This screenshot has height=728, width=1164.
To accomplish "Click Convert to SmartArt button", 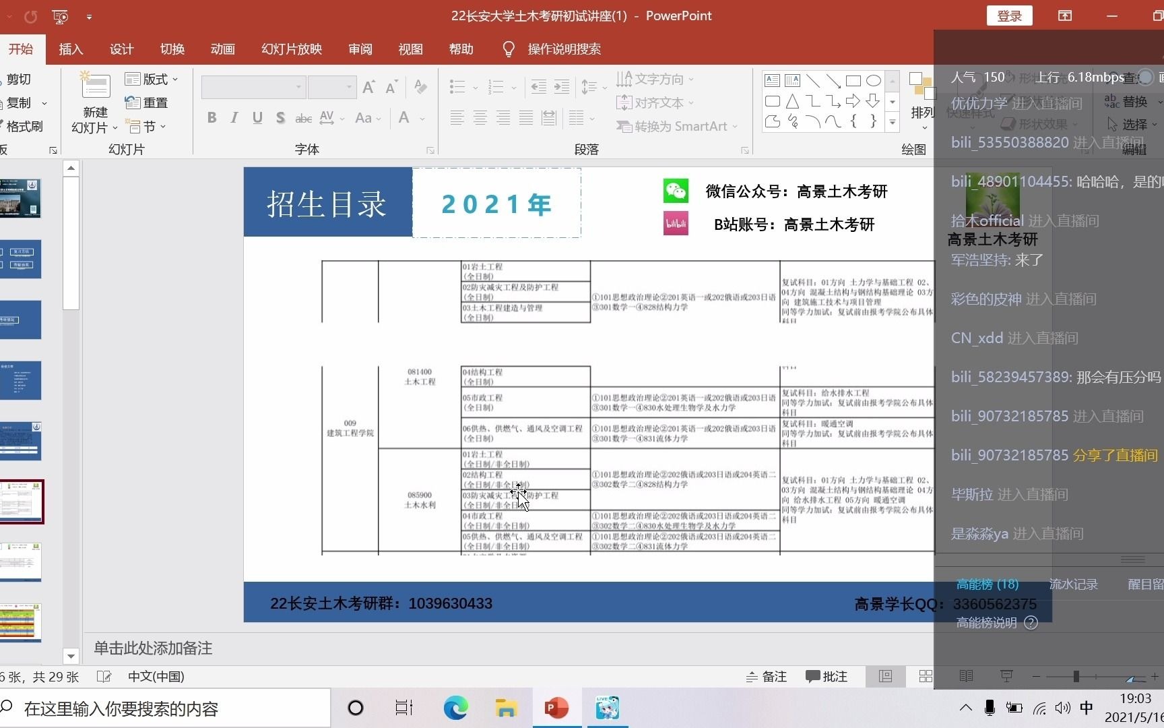I will coord(677,126).
